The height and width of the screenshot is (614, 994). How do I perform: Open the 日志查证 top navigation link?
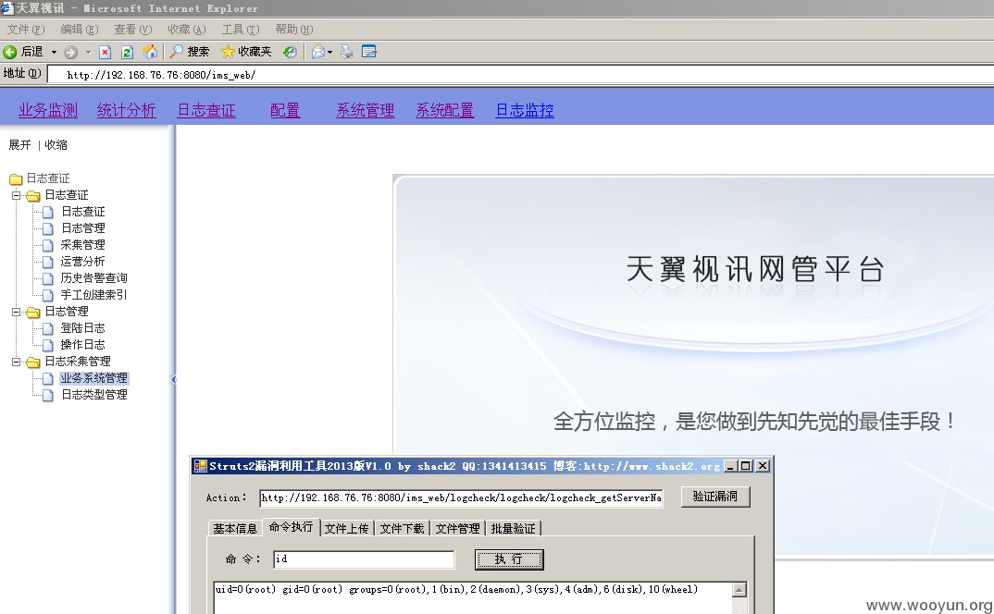[x=206, y=110]
